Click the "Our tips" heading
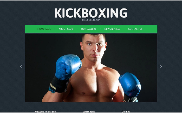 [x=126, y=111]
